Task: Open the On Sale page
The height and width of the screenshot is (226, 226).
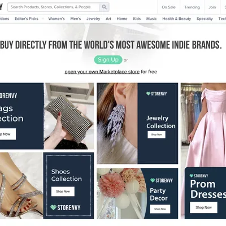Action: pos(168,7)
